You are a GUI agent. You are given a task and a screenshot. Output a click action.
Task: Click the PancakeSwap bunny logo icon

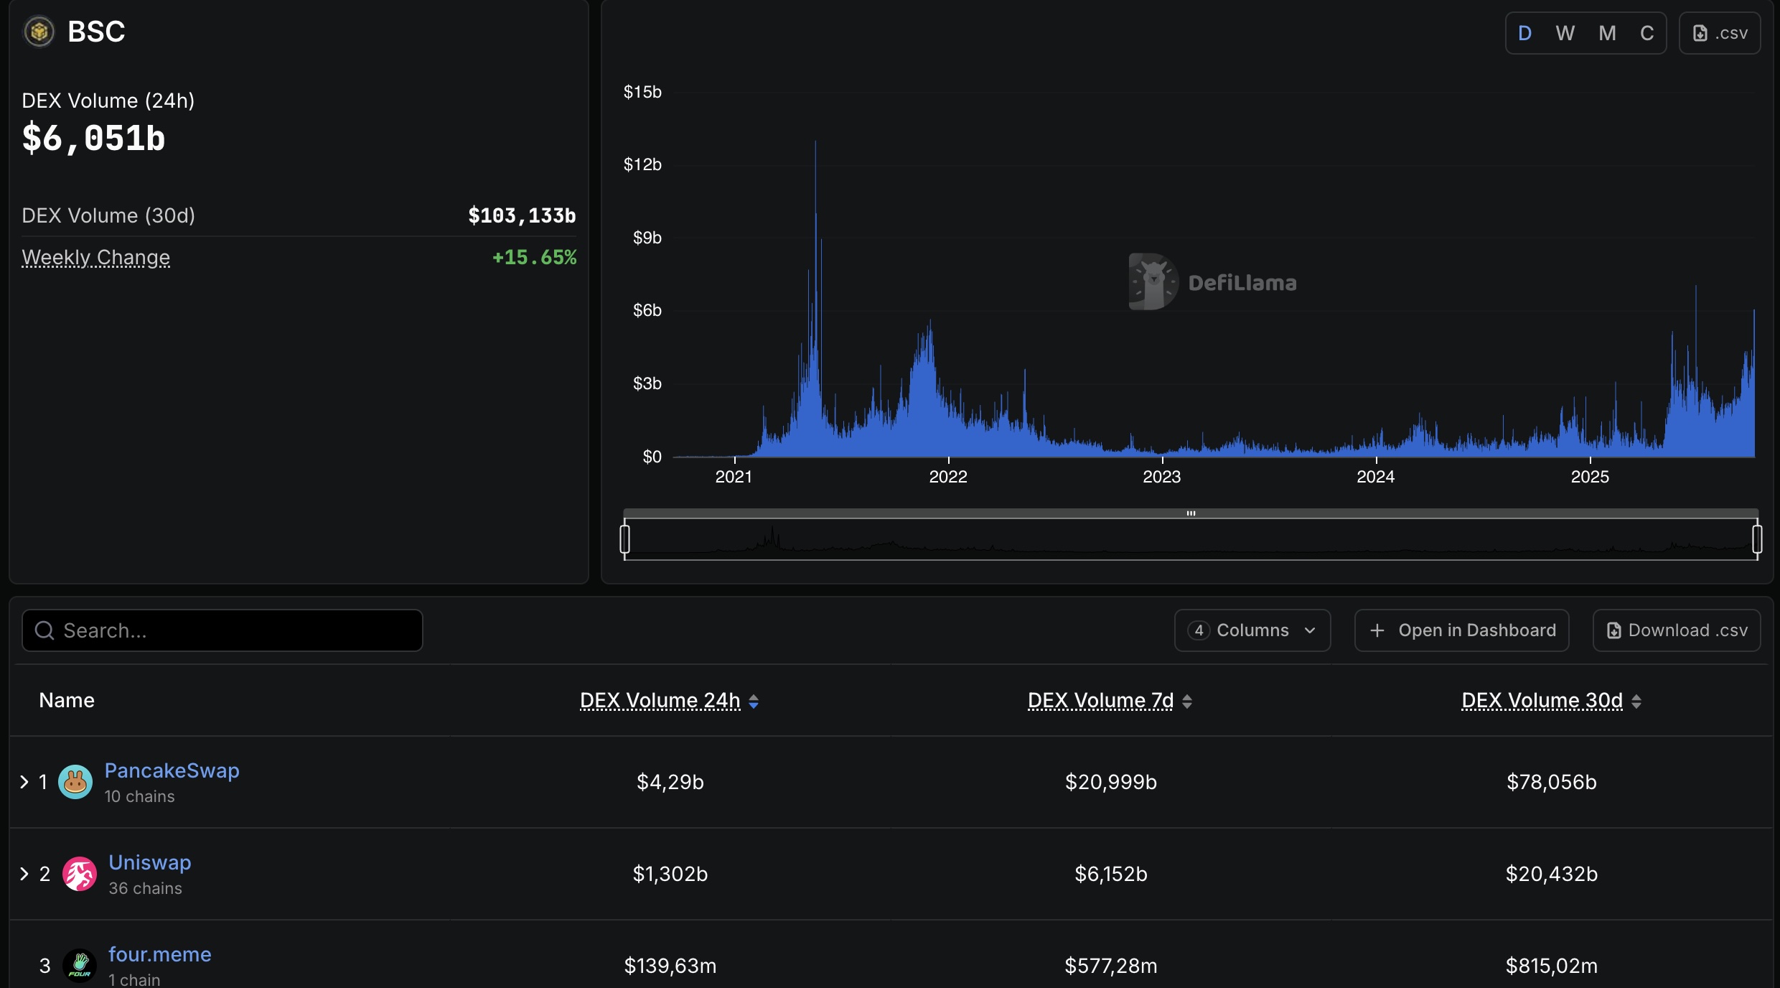(75, 782)
